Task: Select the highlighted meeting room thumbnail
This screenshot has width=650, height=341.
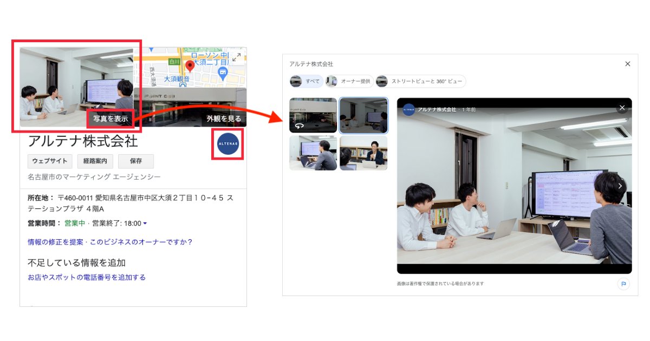Action: click(x=363, y=115)
